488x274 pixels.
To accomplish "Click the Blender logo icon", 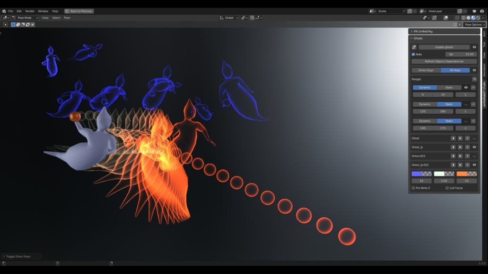I will tap(4, 11).
